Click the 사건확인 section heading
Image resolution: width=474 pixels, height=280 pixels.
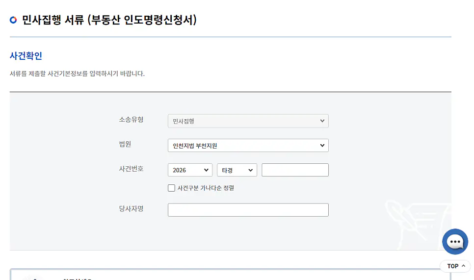(26, 55)
